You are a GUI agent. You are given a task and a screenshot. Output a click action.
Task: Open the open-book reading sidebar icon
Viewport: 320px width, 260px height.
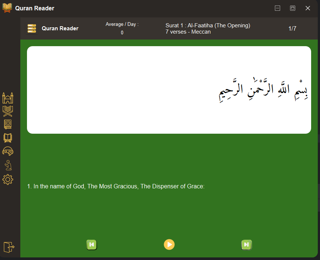pyautogui.click(x=8, y=138)
